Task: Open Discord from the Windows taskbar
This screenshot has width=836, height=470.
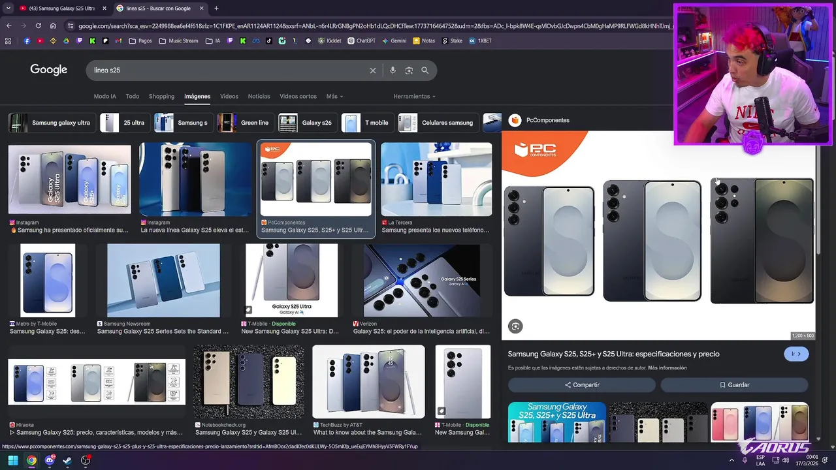Action: point(50,460)
